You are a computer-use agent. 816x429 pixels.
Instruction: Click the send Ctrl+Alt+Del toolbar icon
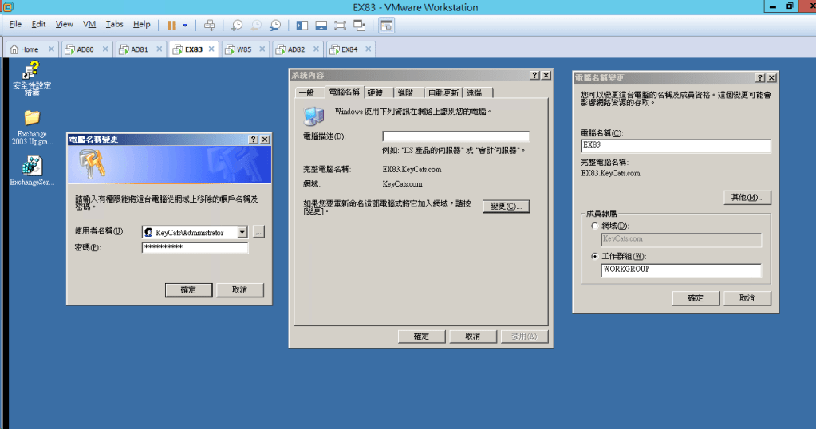(209, 25)
